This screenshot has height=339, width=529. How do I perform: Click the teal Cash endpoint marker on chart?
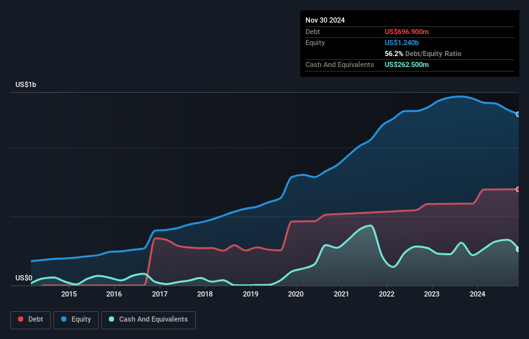point(518,249)
